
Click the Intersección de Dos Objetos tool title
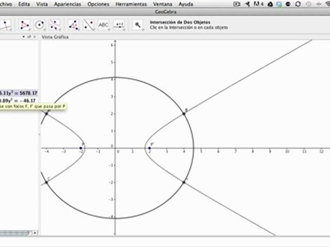click(x=180, y=22)
